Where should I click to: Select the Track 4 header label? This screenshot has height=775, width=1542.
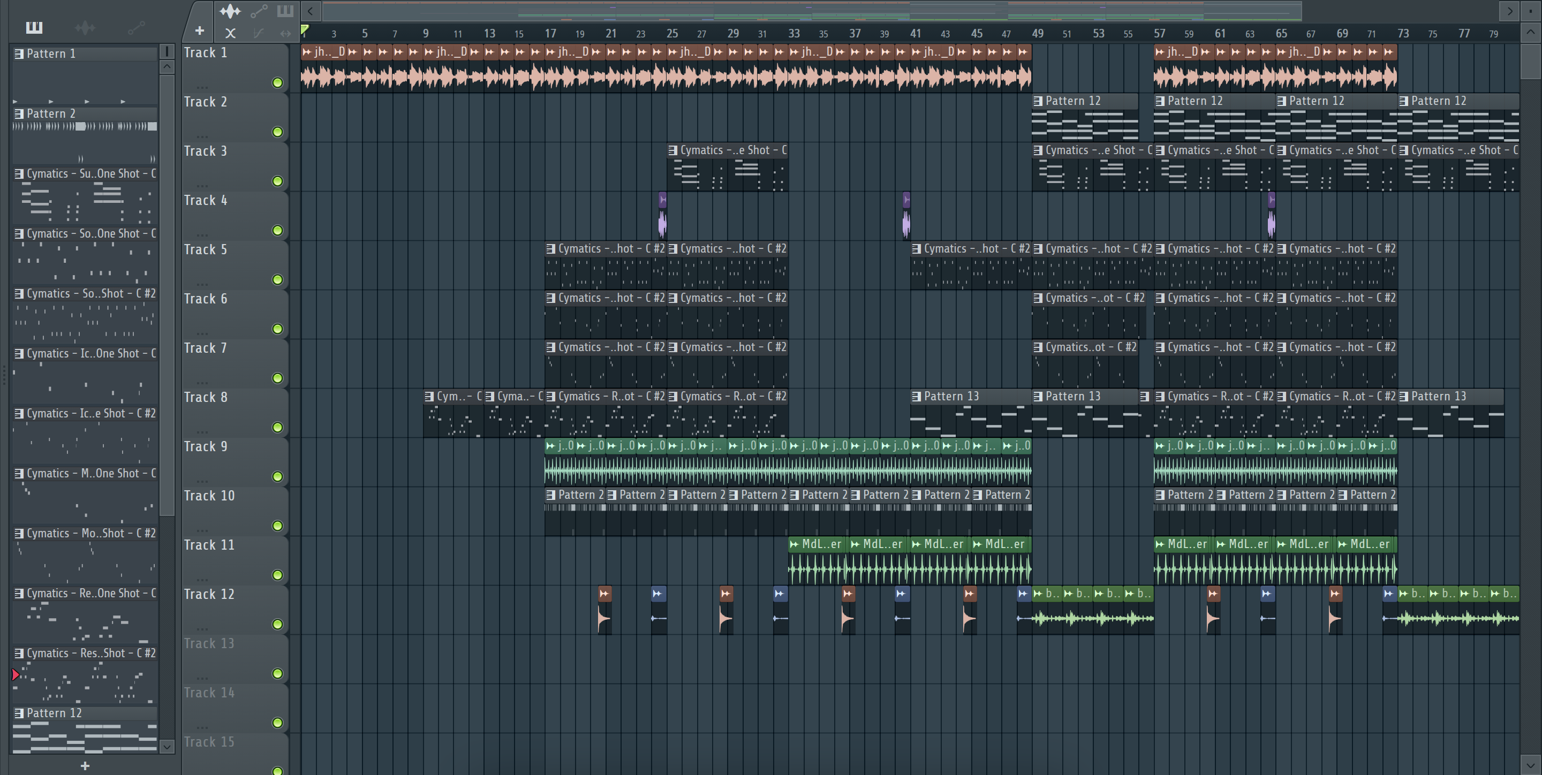(205, 201)
